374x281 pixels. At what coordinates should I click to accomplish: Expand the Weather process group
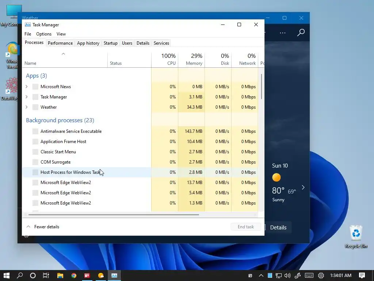click(27, 107)
